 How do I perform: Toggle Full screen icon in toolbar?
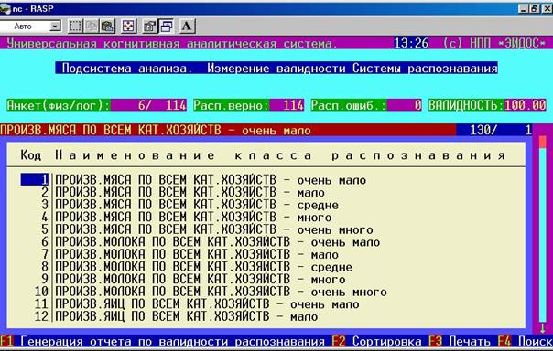[x=128, y=27]
